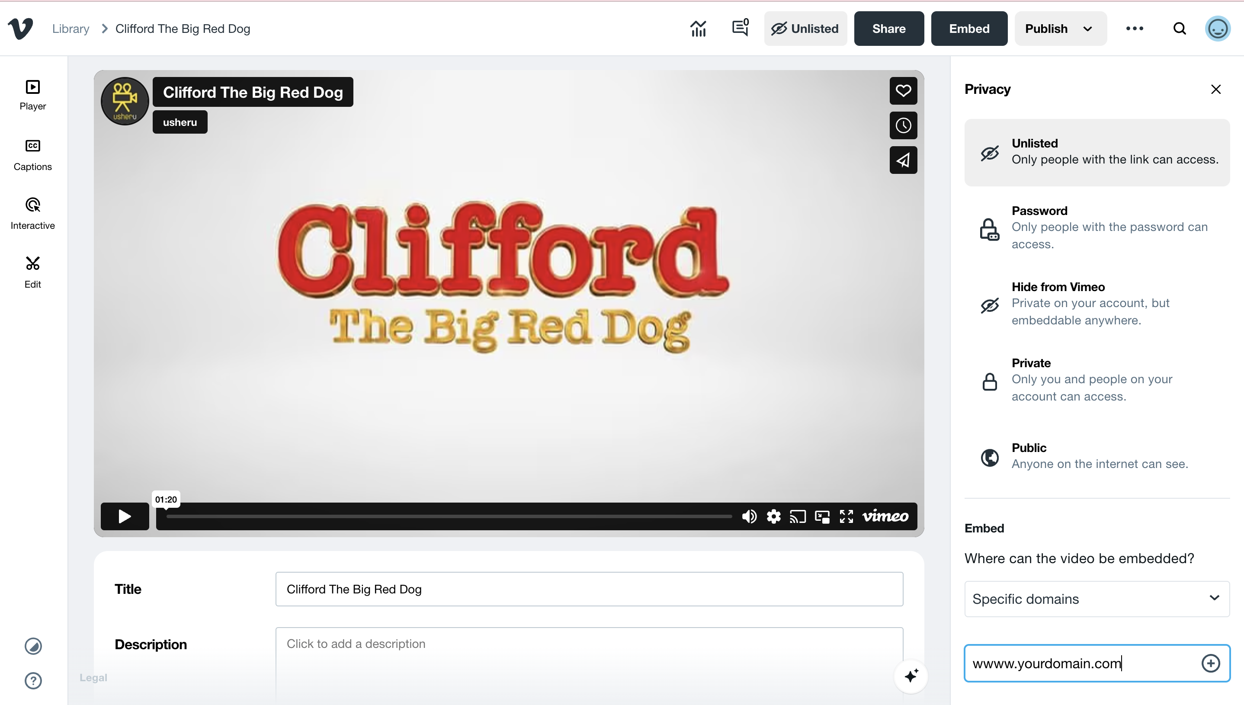The image size is (1244, 705).
Task: Select the Private privacy option
Action: (x=1097, y=380)
